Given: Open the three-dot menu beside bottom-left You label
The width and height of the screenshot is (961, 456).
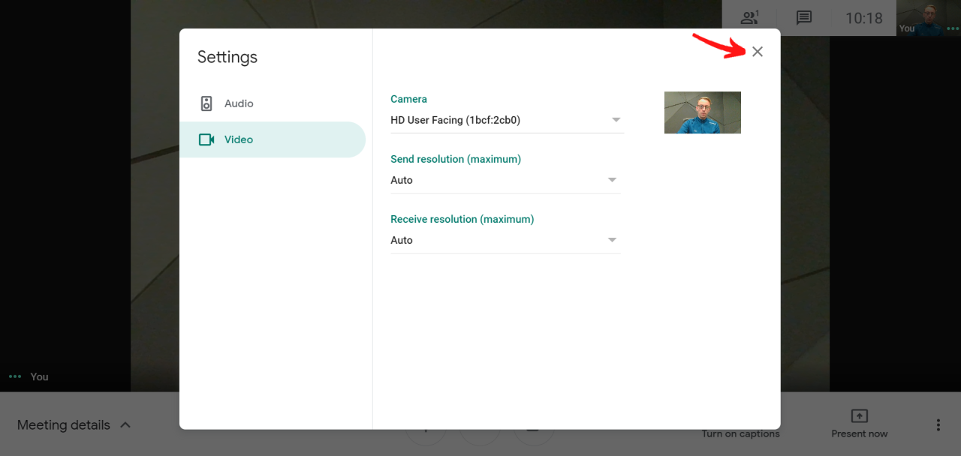Looking at the screenshot, I should (x=14, y=376).
